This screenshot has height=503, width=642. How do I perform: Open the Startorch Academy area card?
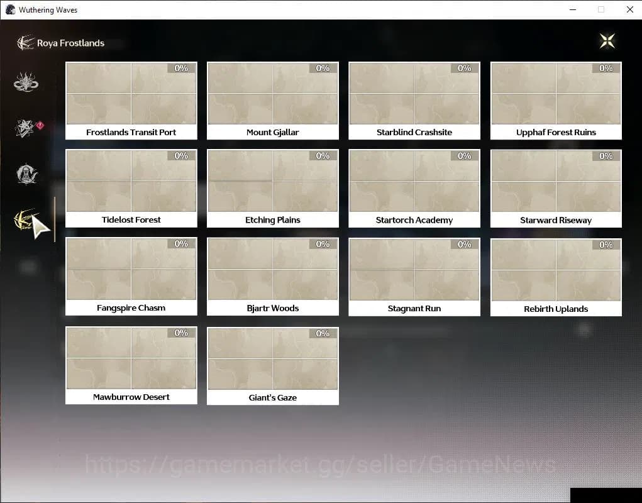coord(414,187)
